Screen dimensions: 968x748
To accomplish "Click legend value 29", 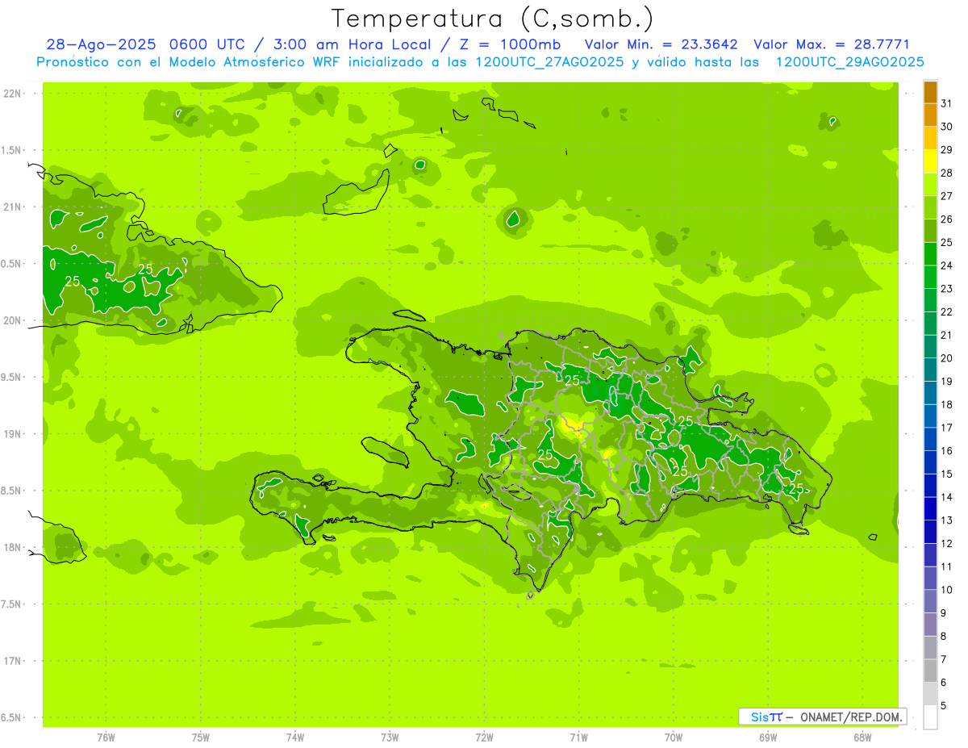I will point(947,149).
